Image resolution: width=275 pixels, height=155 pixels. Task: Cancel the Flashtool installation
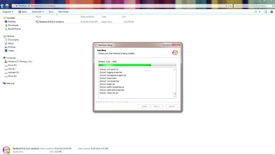pyautogui.click(x=172, y=106)
